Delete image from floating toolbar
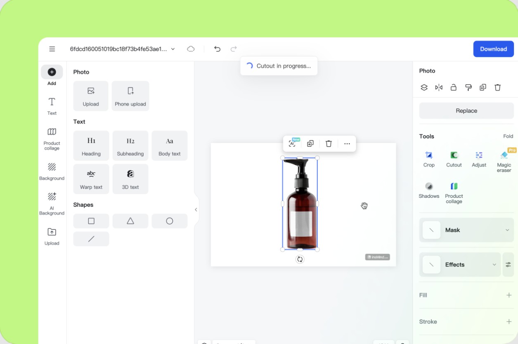 pyautogui.click(x=329, y=143)
